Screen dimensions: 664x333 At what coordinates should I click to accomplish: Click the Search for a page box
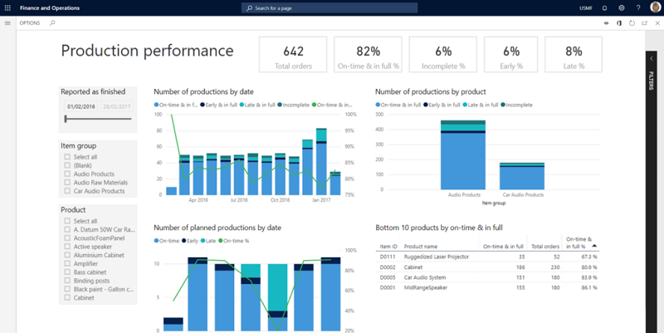(332, 7)
